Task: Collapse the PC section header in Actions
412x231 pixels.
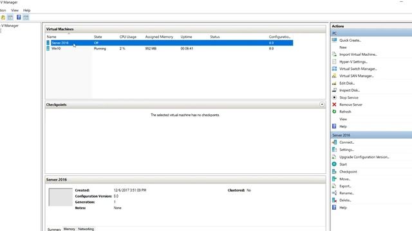Action: click(x=371, y=33)
